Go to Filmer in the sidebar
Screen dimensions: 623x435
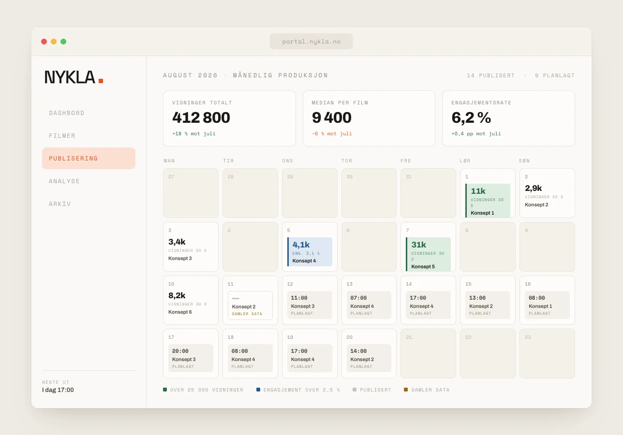89,136
